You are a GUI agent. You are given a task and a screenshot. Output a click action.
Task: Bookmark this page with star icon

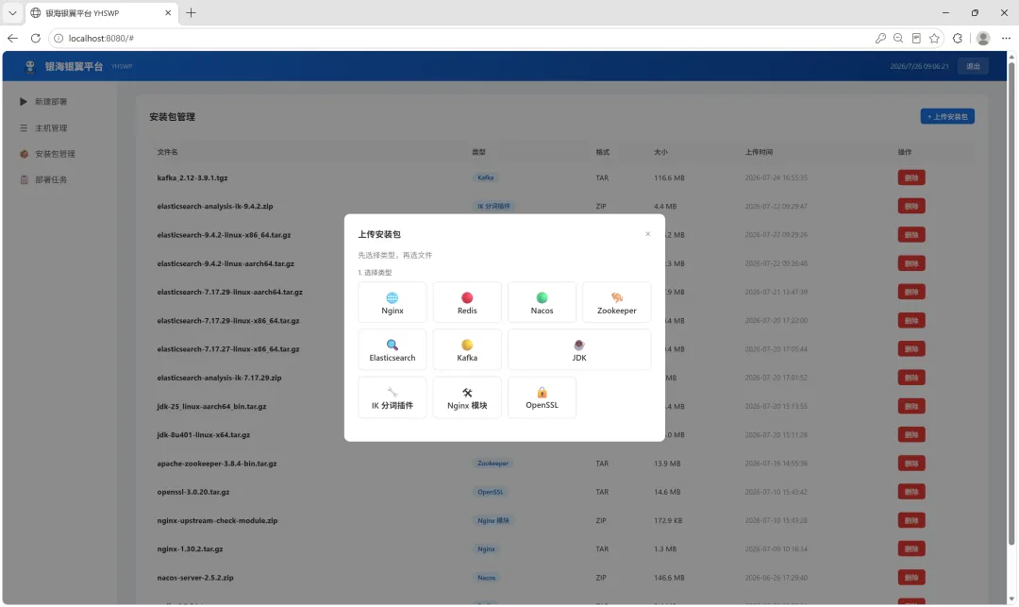click(934, 39)
